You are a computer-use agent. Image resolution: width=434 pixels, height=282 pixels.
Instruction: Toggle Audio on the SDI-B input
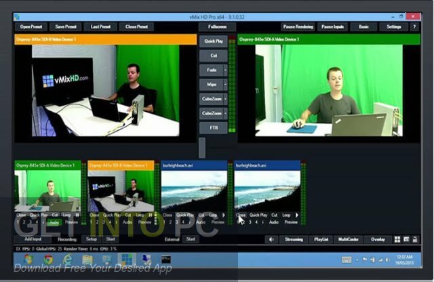[x=127, y=222]
